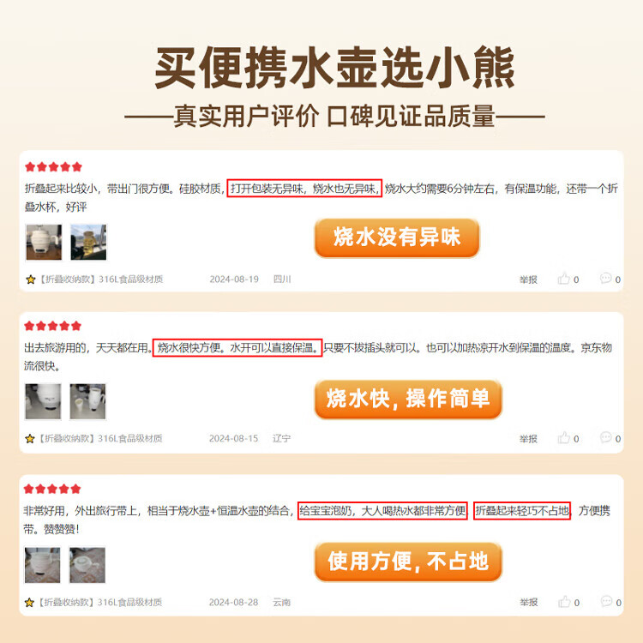Click 举报 on the 2024-08-19 review
643x643 pixels.
click(528, 279)
